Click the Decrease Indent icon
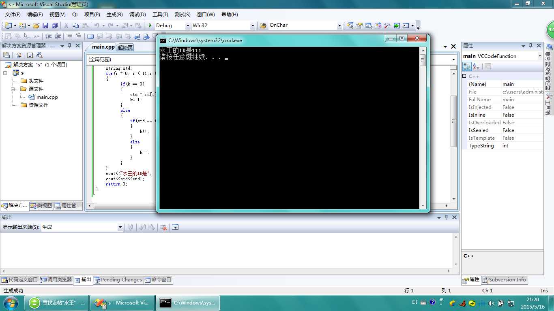The height and width of the screenshot is (311, 554). [x=48, y=36]
